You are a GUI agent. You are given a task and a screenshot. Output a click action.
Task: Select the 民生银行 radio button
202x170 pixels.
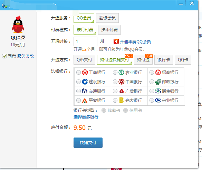click(x=152, y=91)
